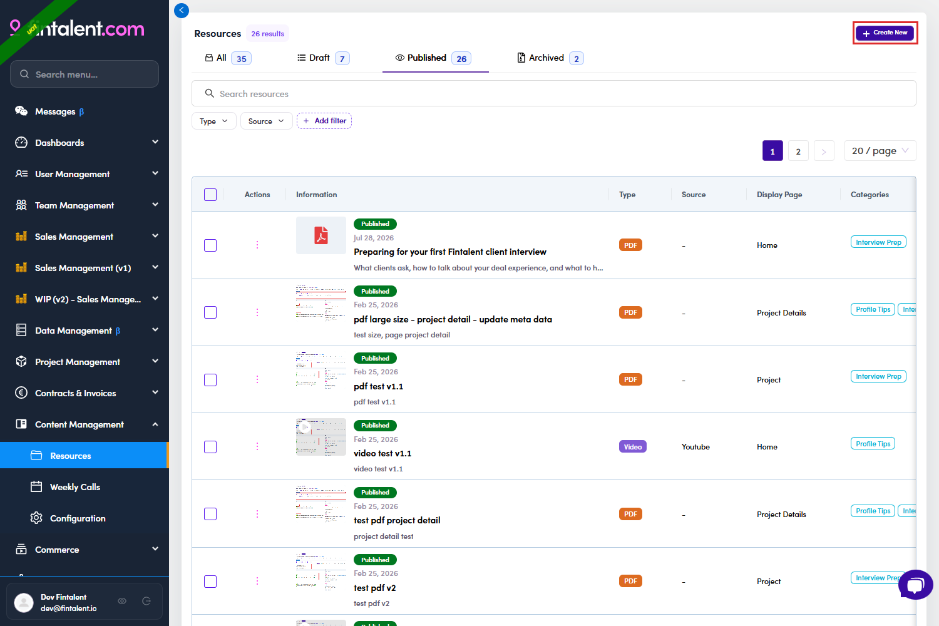This screenshot has height=626, width=939.
Task: Open the Type filter dropdown
Action: click(x=214, y=121)
